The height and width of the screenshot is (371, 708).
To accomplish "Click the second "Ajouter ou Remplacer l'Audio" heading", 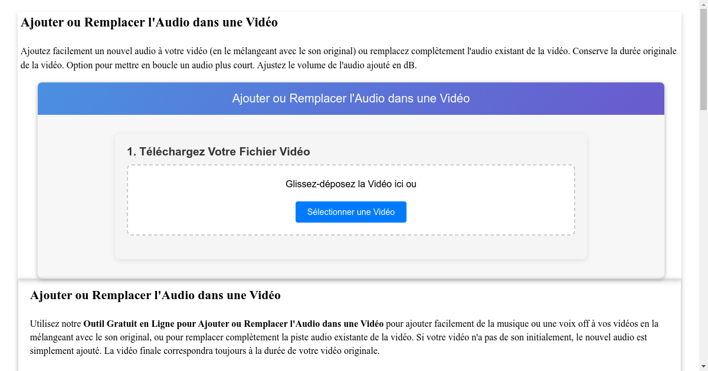I will pyautogui.click(x=156, y=295).
